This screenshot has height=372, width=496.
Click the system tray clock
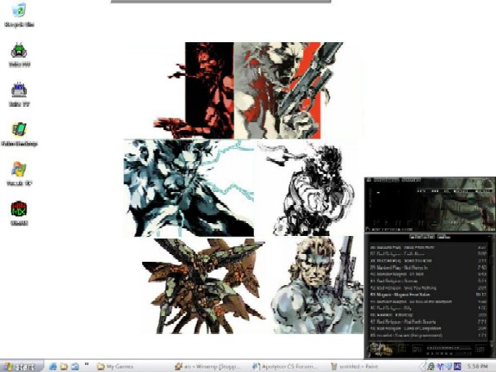pyautogui.click(x=477, y=366)
